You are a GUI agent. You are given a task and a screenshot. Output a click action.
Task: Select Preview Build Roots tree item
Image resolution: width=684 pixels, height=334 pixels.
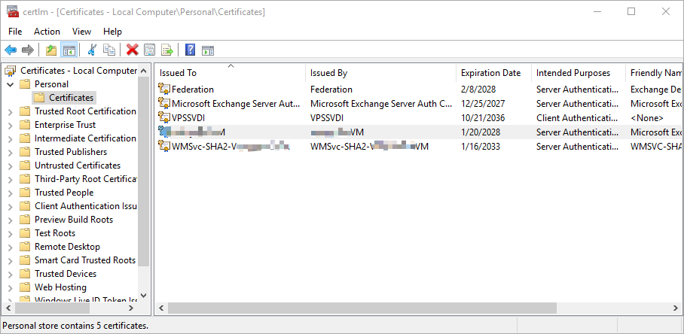pyautogui.click(x=74, y=220)
